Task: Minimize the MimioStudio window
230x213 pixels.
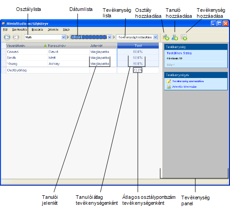Action: 213,24
